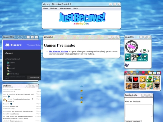
Task: Click the Discord logo in the widget
Action: pyautogui.click(x=13, y=45)
